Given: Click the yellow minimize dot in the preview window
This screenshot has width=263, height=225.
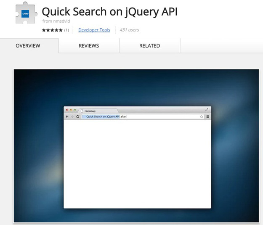Looking at the screenshot, I should click(71, 110).
